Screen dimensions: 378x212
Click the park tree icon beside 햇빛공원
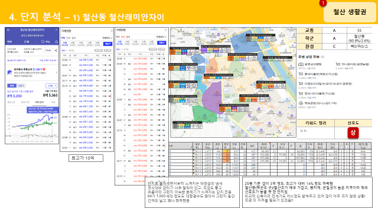[301, 103]
